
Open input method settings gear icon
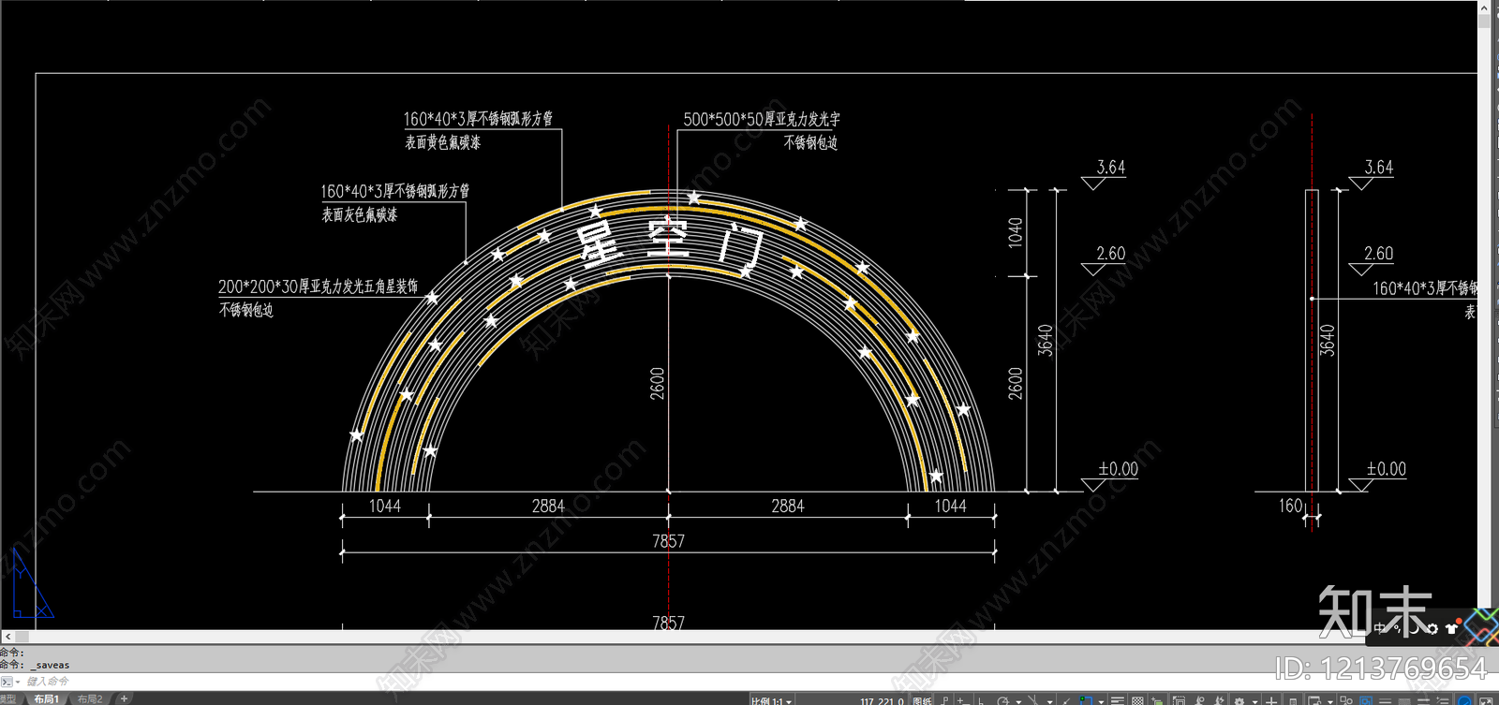pyautogui.click(x=1432, y=628)
